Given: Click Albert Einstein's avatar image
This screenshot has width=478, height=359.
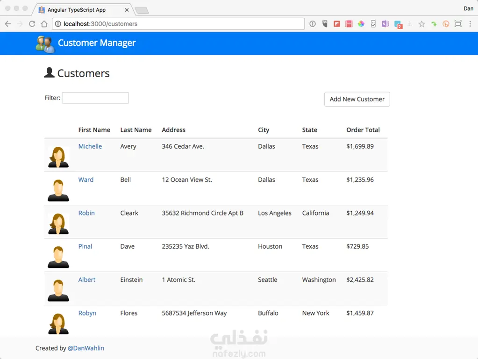Looking at the screenshot, I should coord(58,290).
